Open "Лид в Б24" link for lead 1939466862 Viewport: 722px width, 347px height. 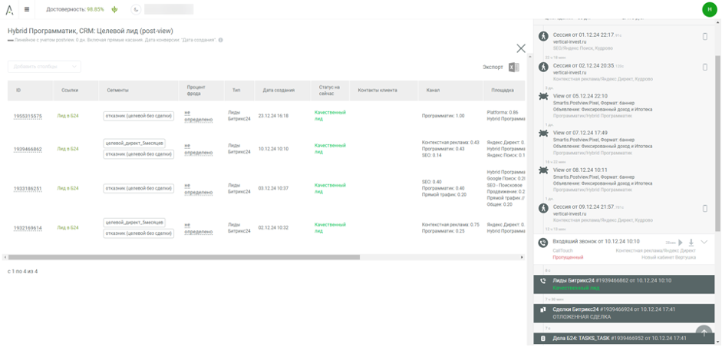[68, 149]
